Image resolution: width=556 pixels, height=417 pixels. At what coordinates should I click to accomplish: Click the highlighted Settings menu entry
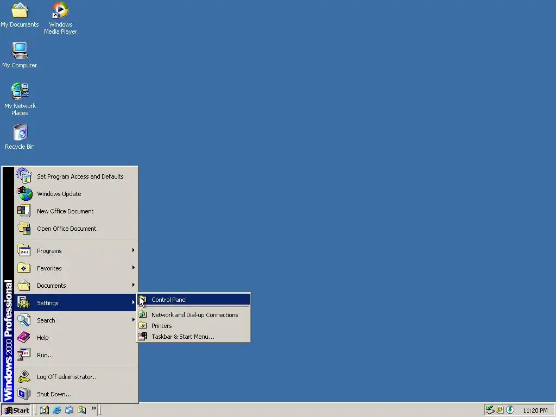coord(75,303)
